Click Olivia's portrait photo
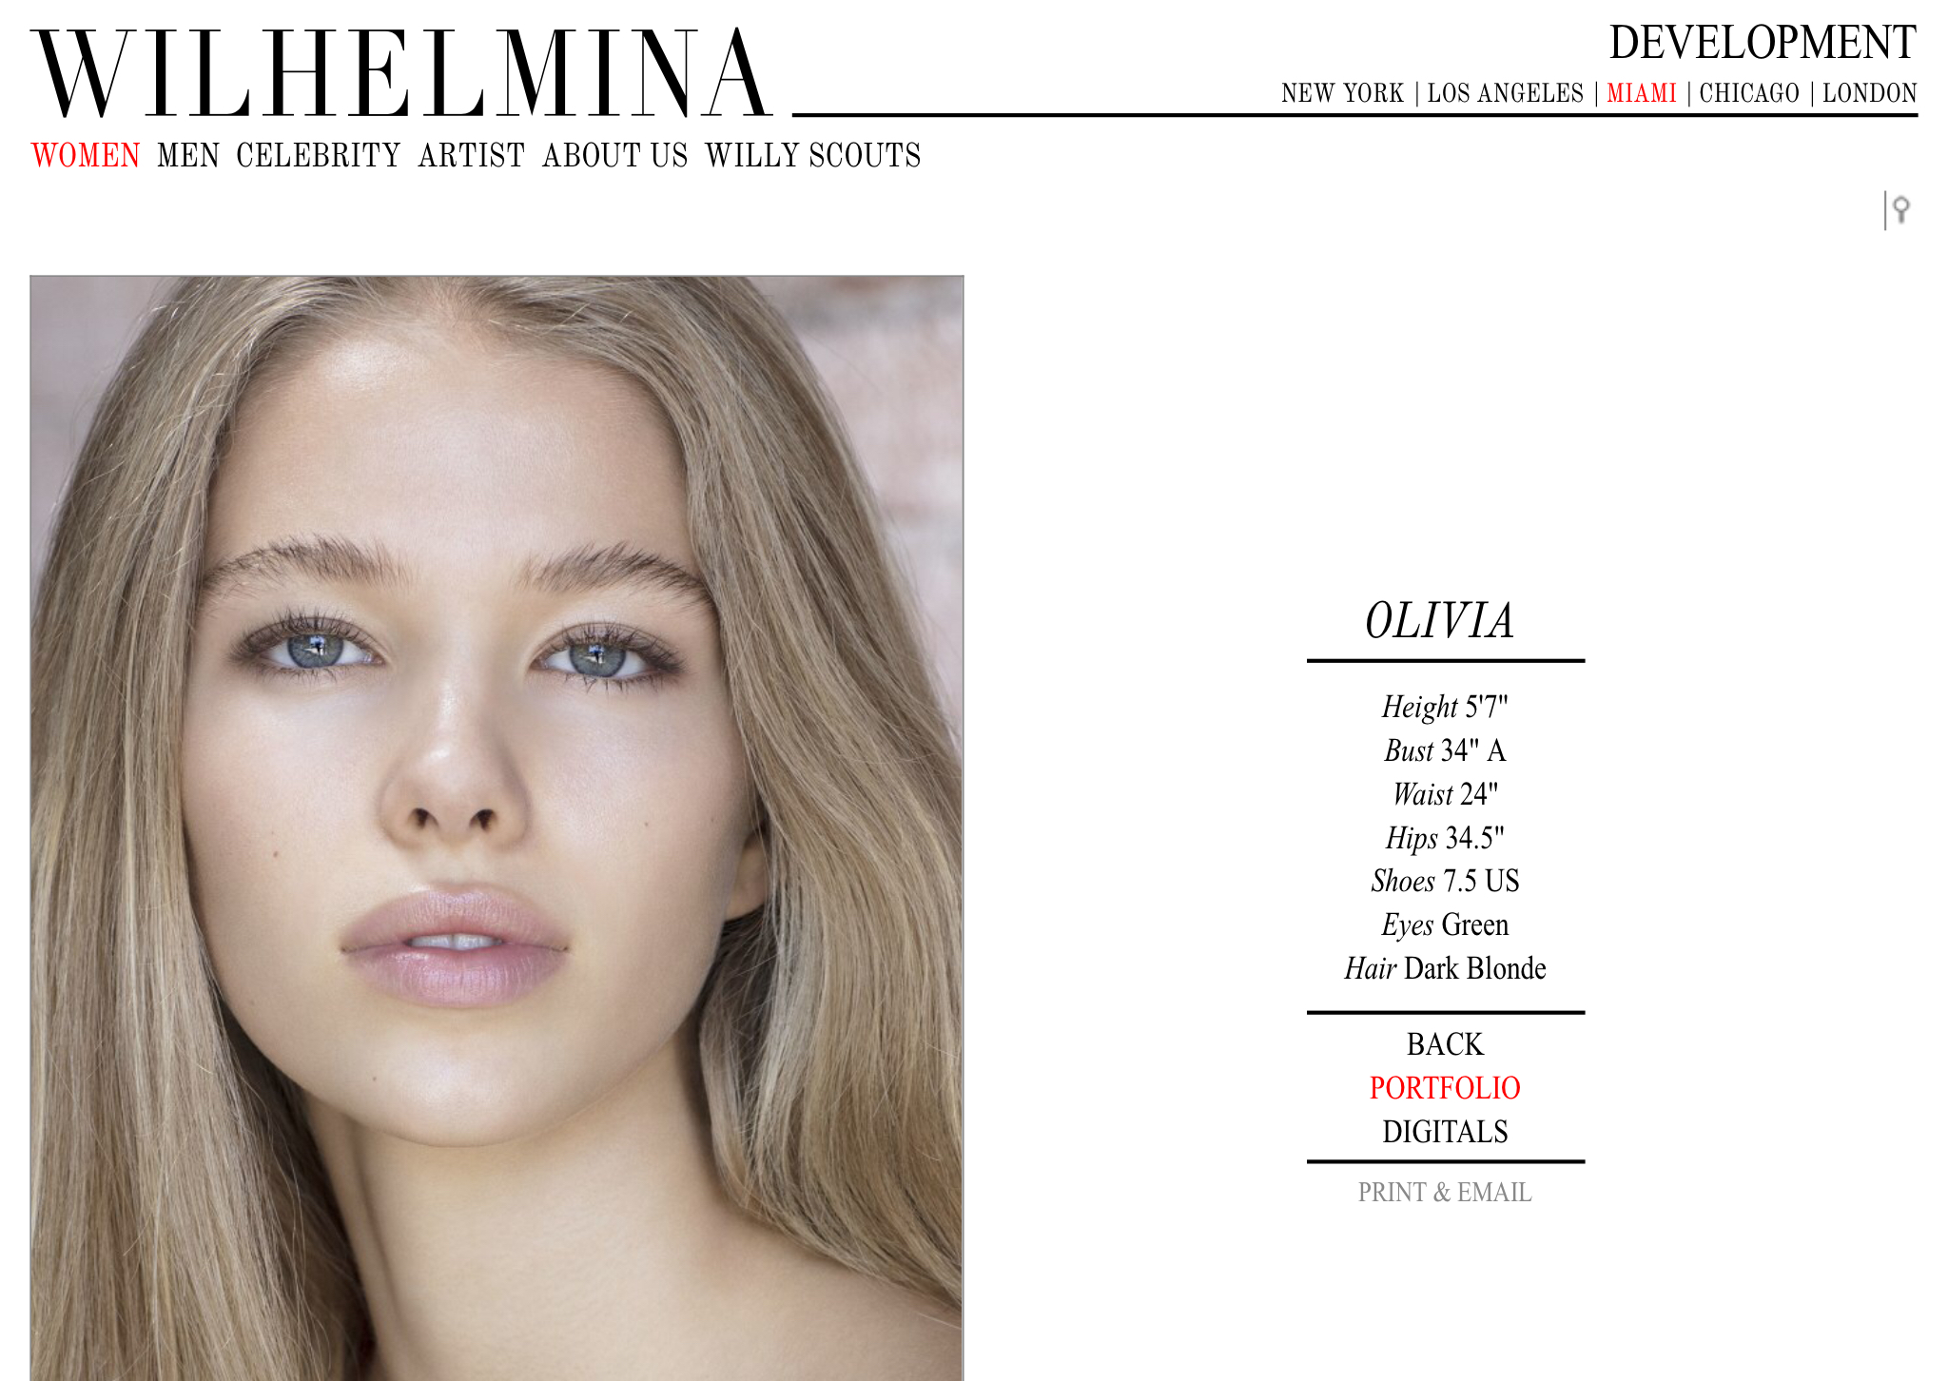 click(x=497, y=827)
